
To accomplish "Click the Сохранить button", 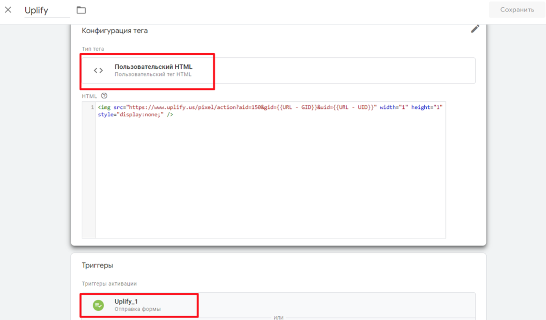I will [517, 10].
